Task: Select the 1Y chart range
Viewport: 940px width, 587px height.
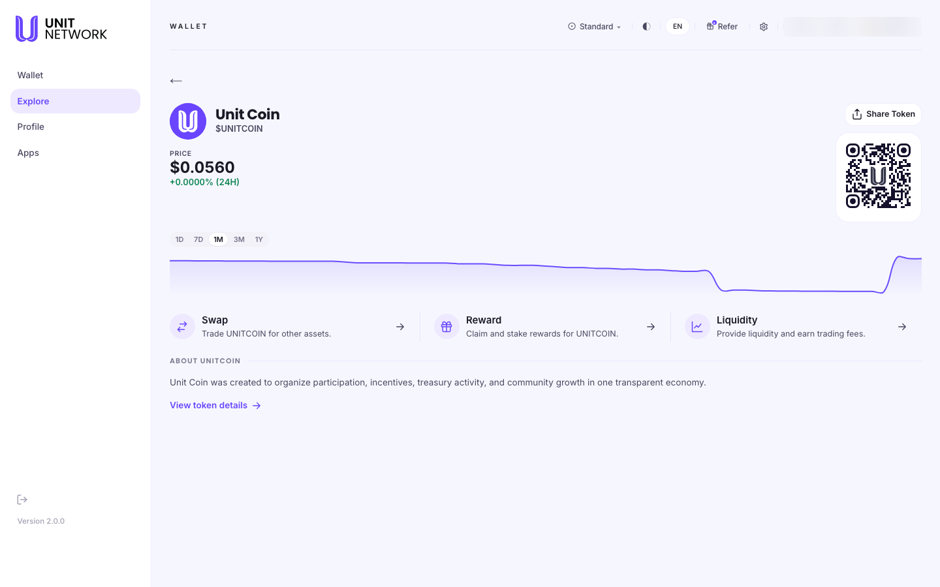Action: click(259, 239)
